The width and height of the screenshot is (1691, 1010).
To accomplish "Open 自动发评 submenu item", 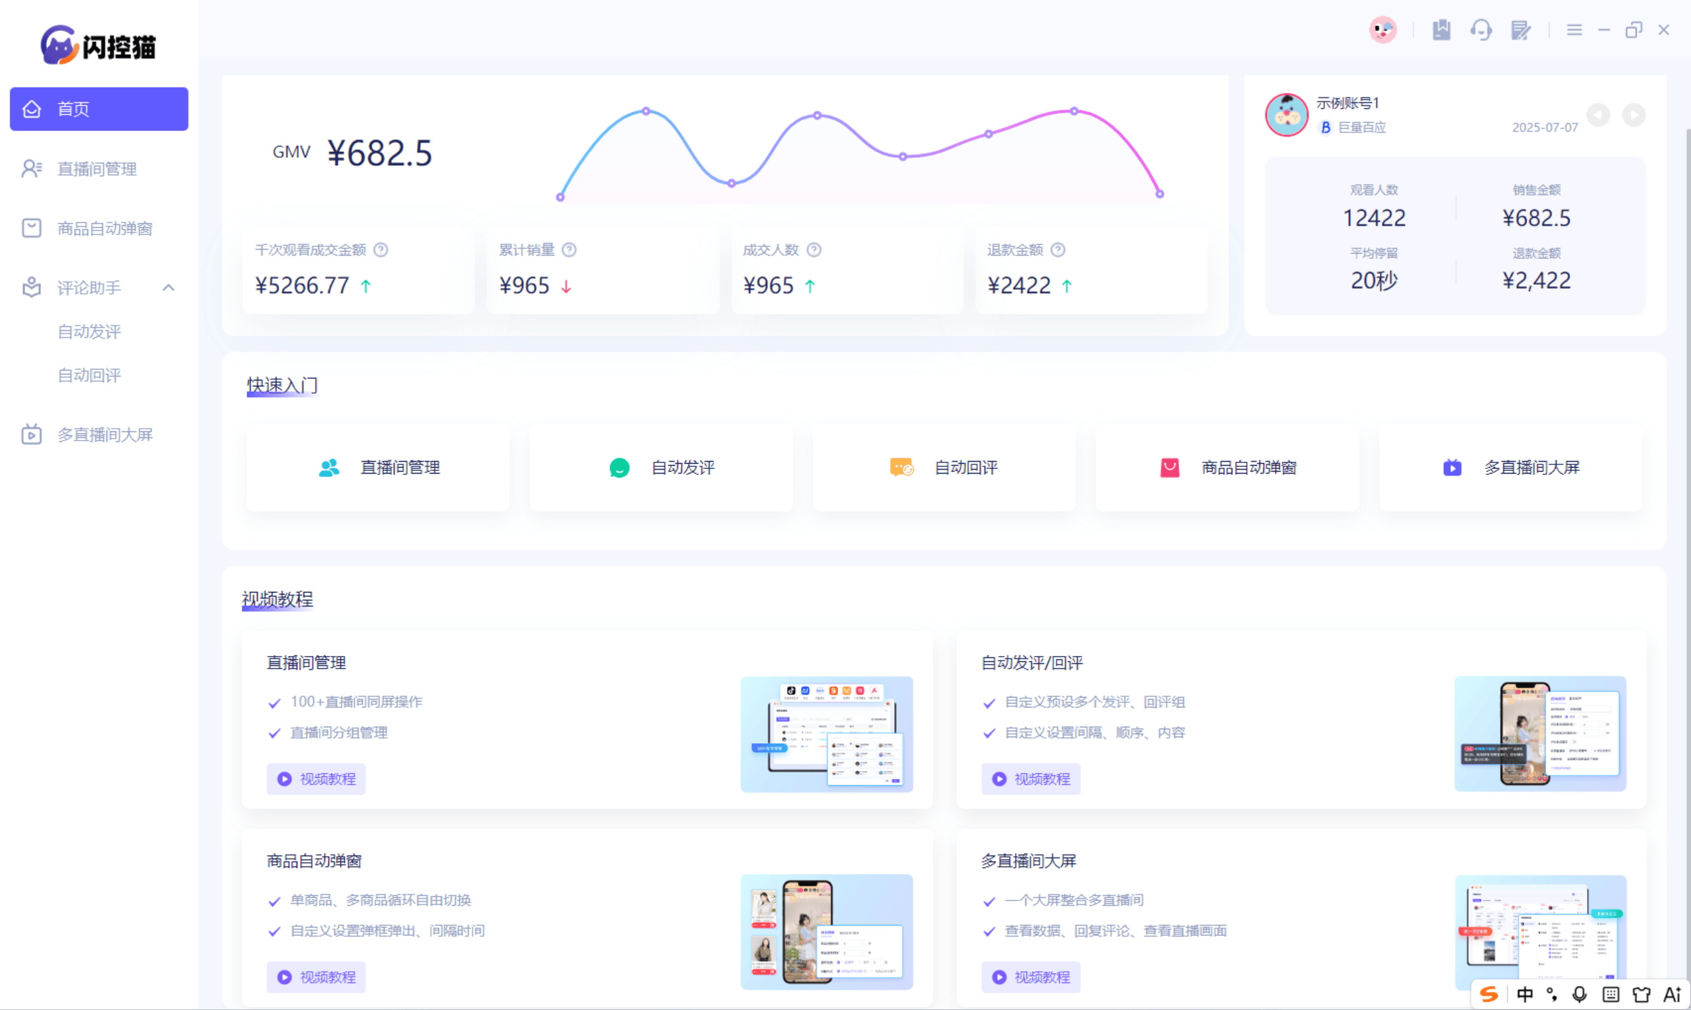I will click(x=89, y=332).
